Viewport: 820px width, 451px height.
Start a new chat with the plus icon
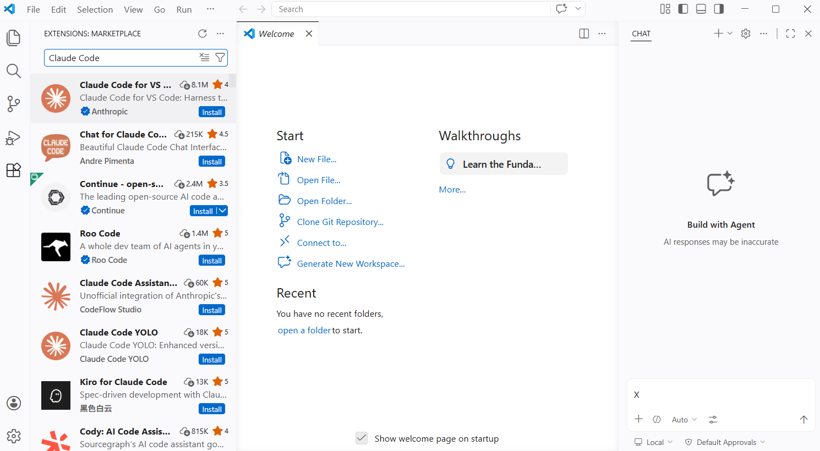click(719, 33)
